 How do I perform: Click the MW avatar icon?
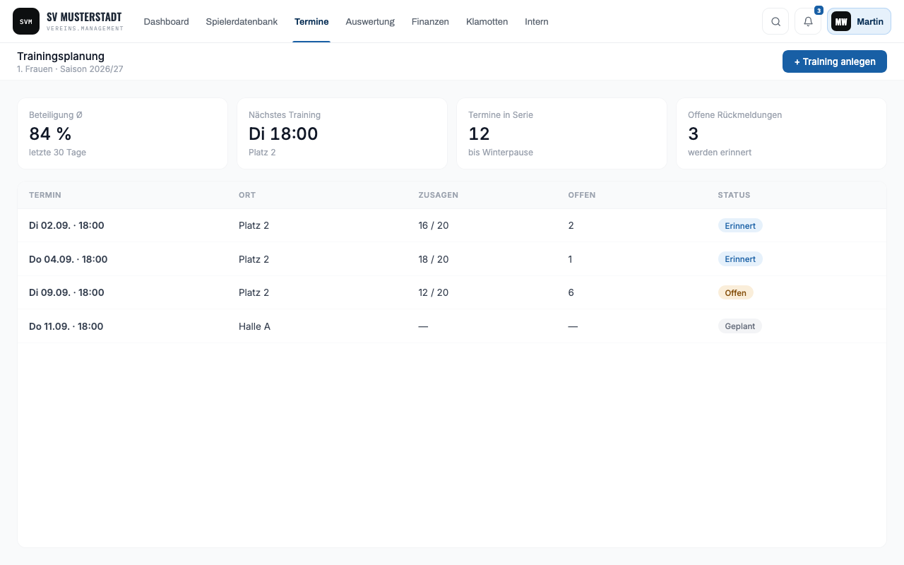(x=841, y=21)
